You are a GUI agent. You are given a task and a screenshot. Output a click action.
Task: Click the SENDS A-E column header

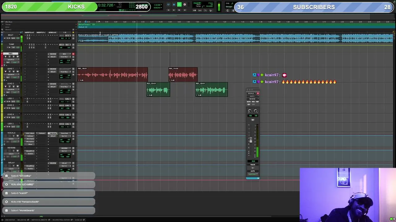(53, 32)
